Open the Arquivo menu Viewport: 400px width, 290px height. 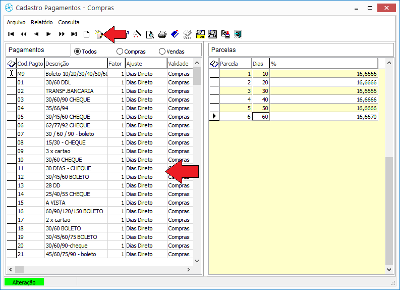[16, 23]
